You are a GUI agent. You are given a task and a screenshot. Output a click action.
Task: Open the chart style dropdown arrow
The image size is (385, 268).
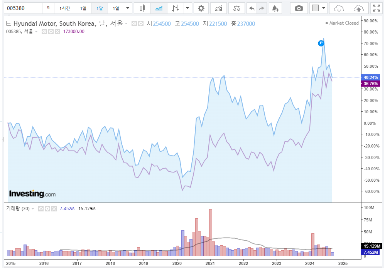[x=187, y=8]
